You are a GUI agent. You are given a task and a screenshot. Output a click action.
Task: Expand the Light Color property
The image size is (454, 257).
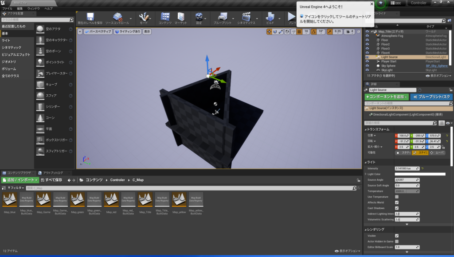(x=365, y=174)
